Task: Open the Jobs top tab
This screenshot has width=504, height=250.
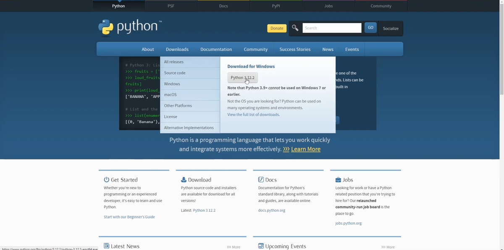Action: [x=328, y=6]
